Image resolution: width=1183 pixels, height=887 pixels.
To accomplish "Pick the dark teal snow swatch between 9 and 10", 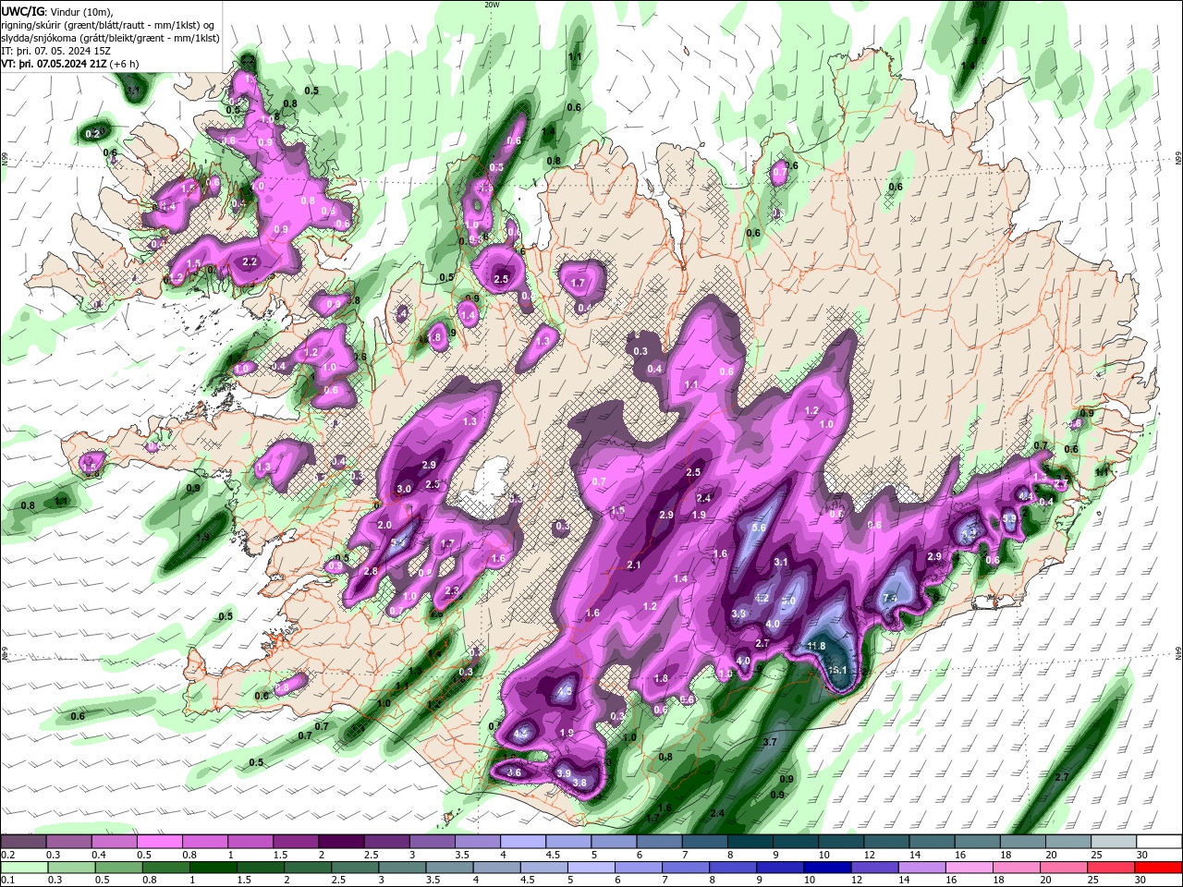I will pyautogui.click(x=796, y=843).
